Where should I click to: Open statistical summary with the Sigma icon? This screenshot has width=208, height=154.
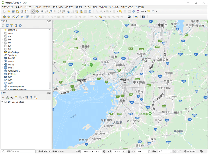(138, 11)
